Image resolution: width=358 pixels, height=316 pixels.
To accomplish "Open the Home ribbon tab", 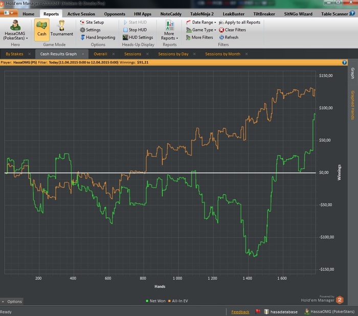I will (28, 14).
